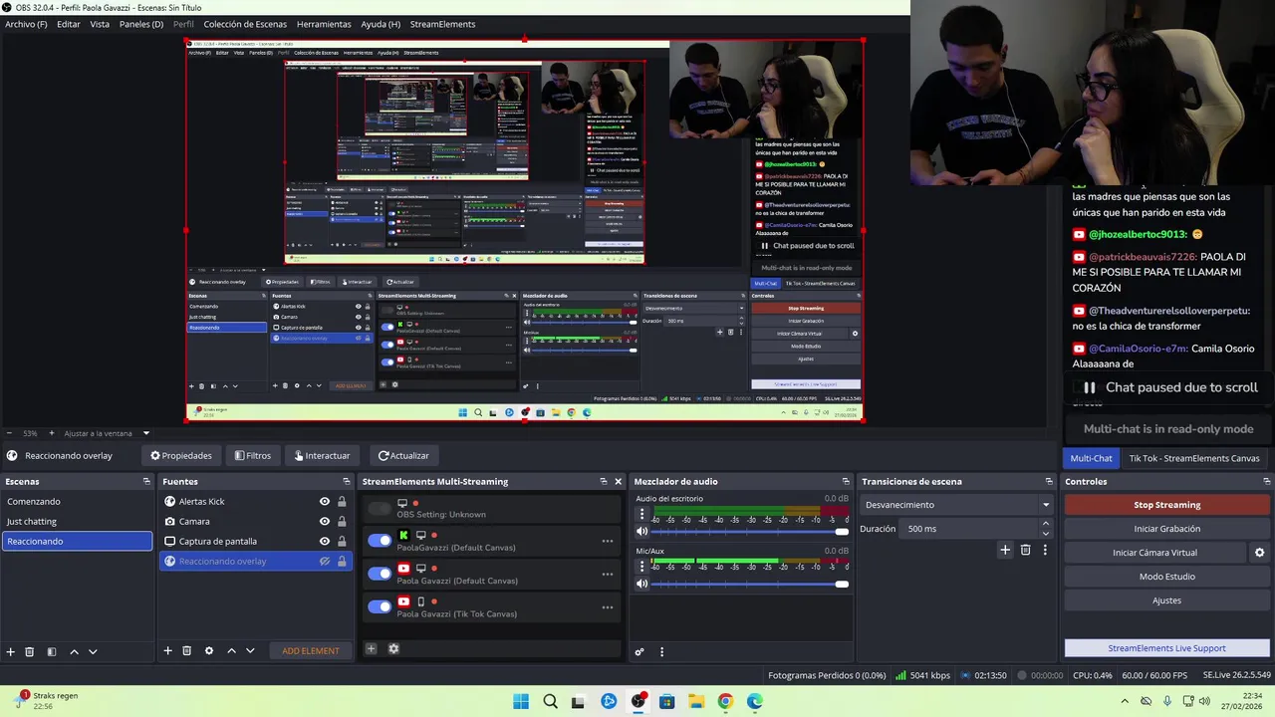Show the Reaccionando overlay source
This screenshot has width=1275, height=717.
(324, 561)
